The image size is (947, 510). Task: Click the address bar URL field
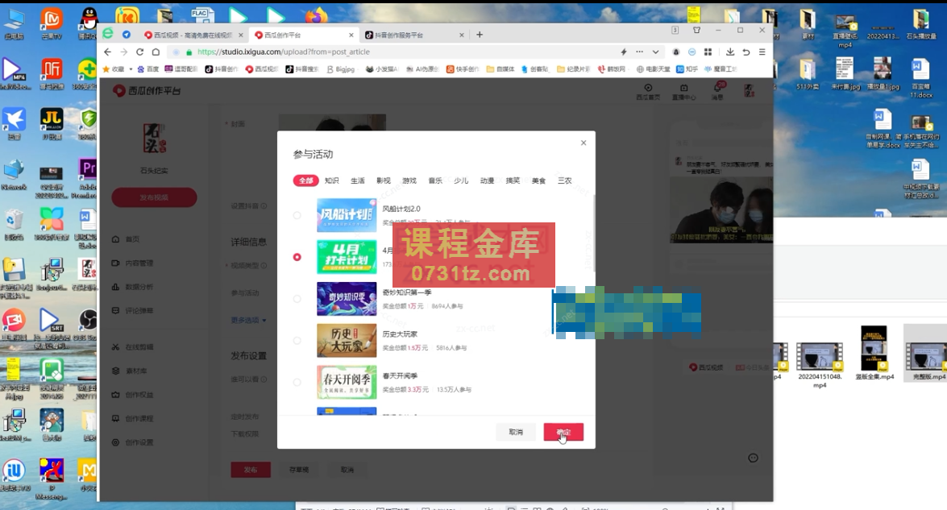pos(399,52)
